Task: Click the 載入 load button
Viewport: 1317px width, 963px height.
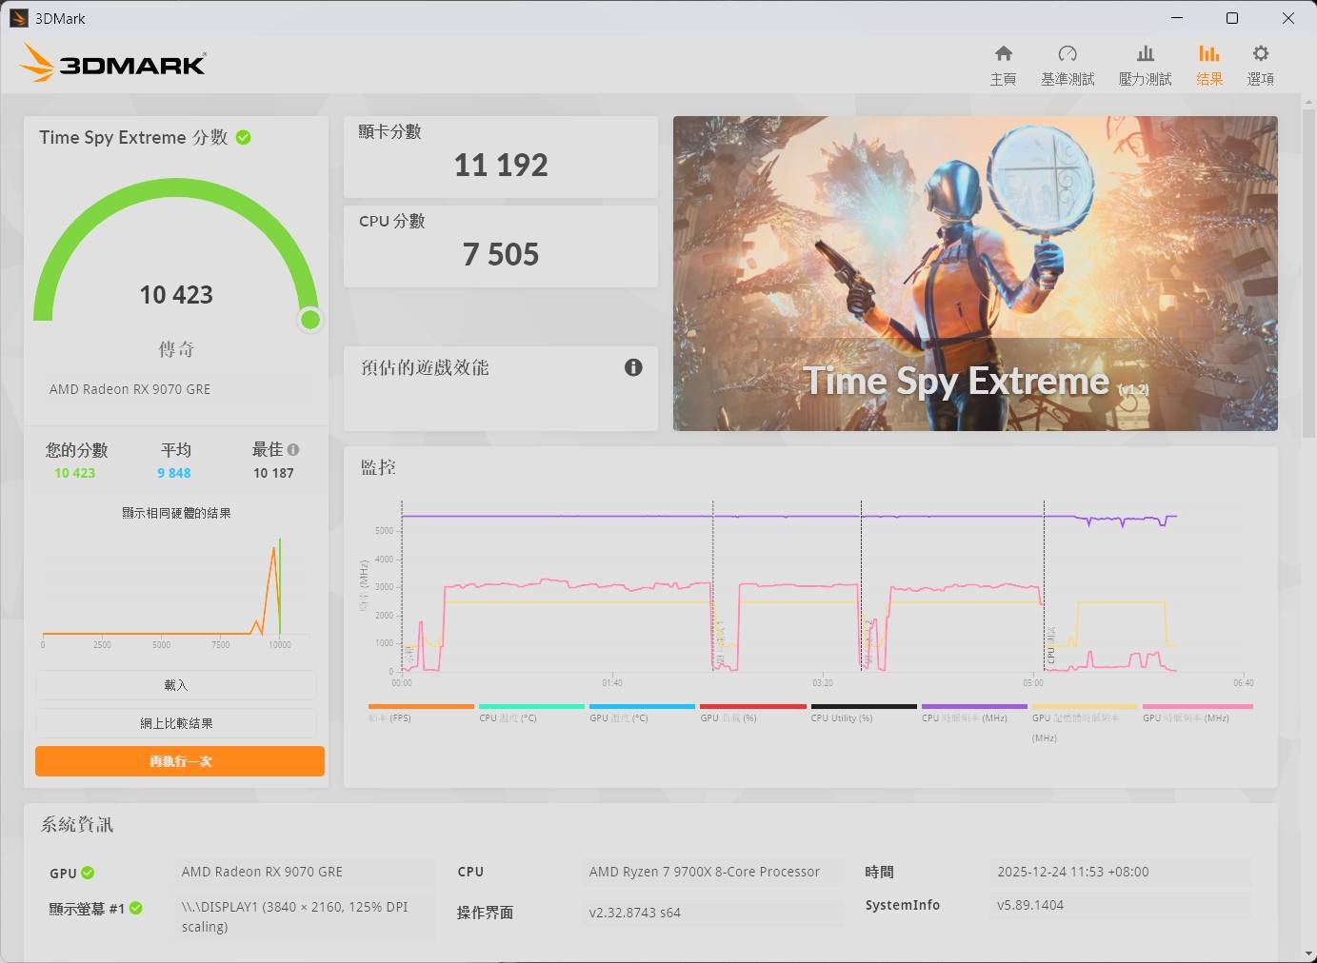Action: [176, 685]
